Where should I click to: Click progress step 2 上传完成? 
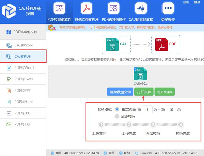coord(129,125)
